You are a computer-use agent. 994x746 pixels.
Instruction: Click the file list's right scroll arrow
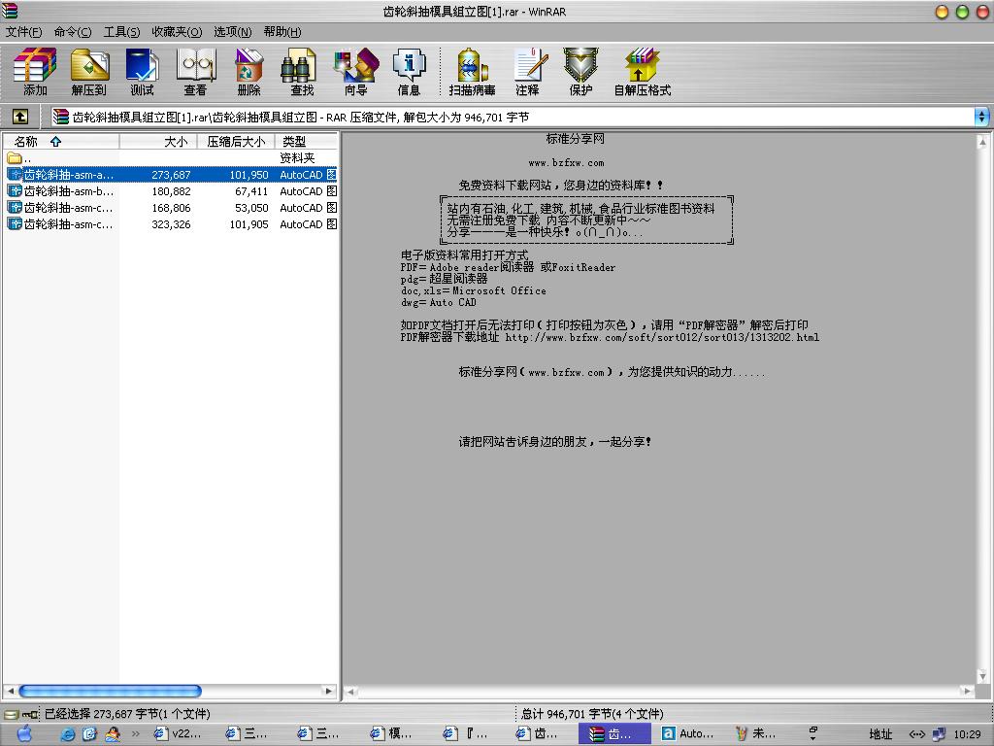[328, 691]
